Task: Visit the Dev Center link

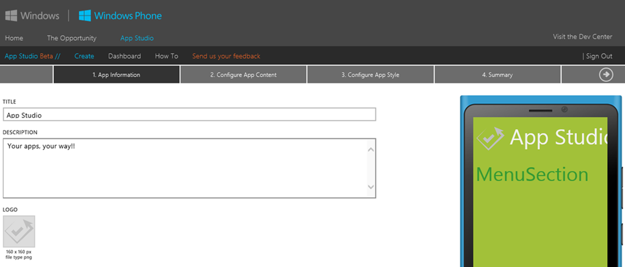Action: click(x=582, y=37)
